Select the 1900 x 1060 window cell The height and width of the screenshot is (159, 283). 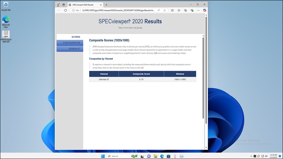[180, 79]
